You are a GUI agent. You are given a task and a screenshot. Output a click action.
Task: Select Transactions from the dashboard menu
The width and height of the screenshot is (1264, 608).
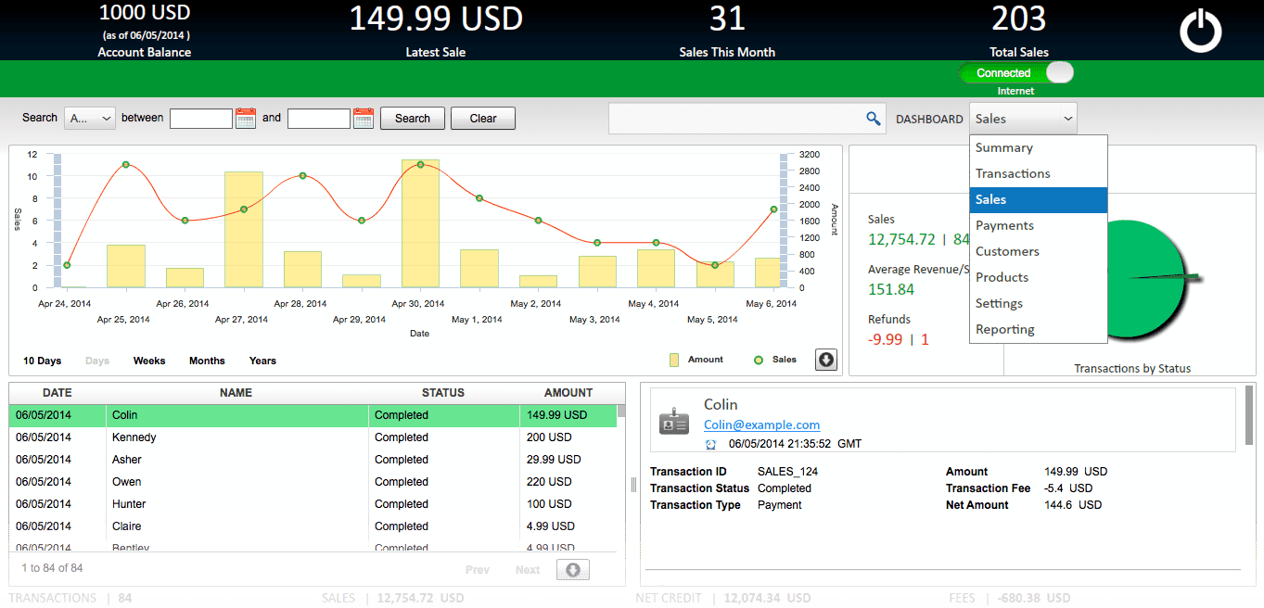[1013, 173]
